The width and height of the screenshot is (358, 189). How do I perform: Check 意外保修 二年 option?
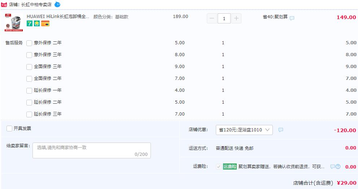[x=29, y=43]
